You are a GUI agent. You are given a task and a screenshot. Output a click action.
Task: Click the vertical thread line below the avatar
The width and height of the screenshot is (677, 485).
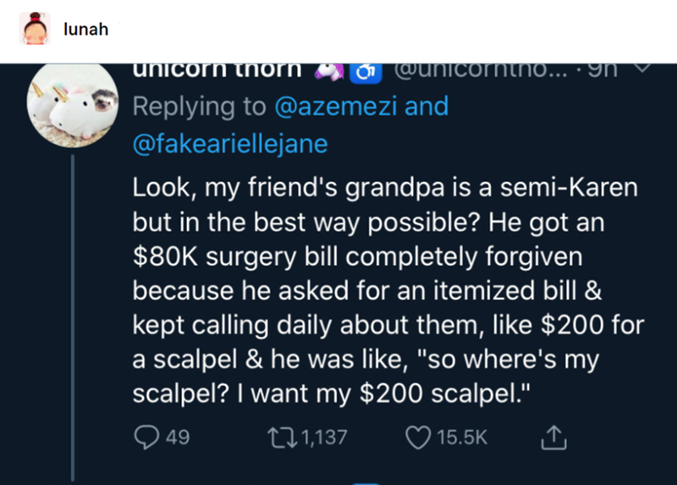point(73,322)
